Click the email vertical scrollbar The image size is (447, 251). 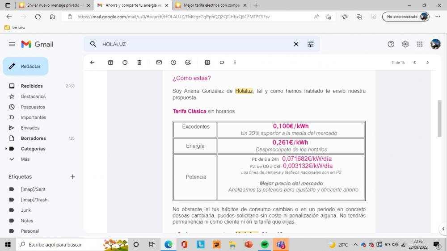tap(439, 118)
